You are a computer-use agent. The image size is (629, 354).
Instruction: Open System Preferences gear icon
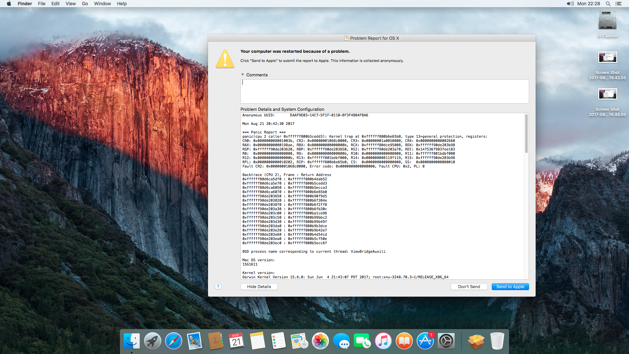pyautogui.click(x=446, y=341)
